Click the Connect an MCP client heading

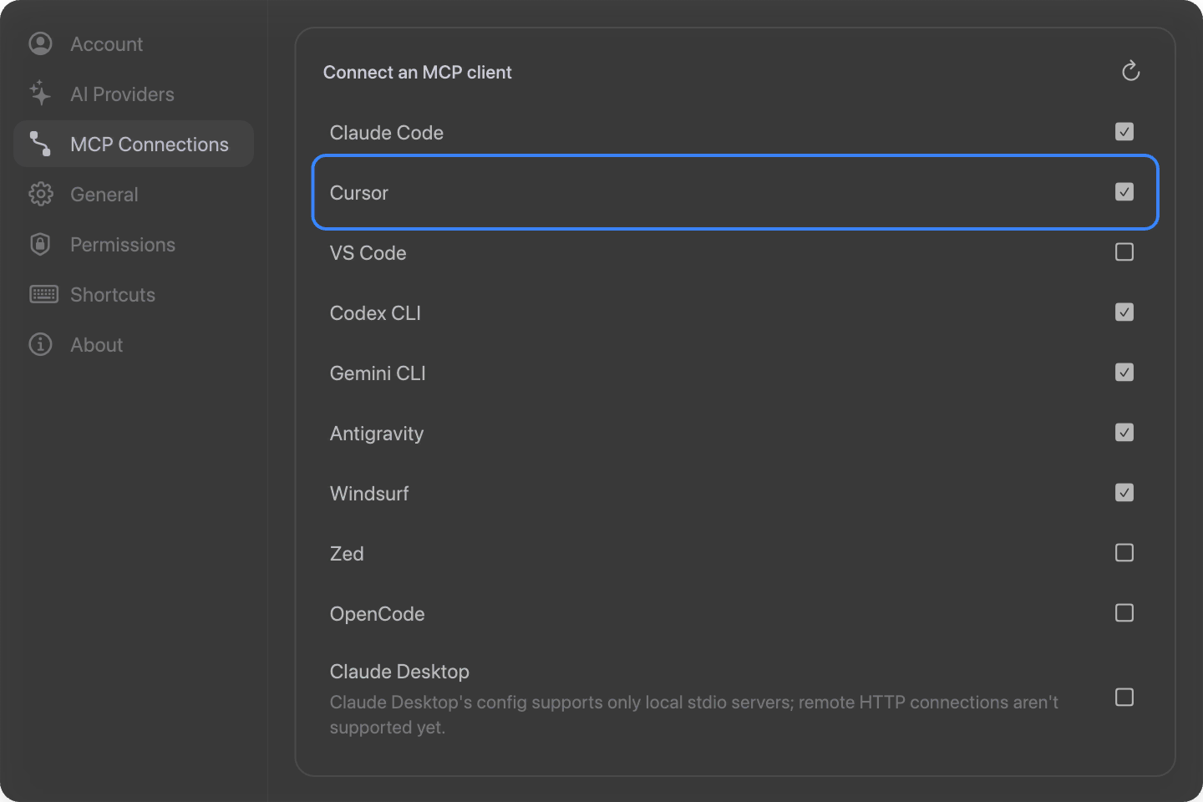coord(418,73)
